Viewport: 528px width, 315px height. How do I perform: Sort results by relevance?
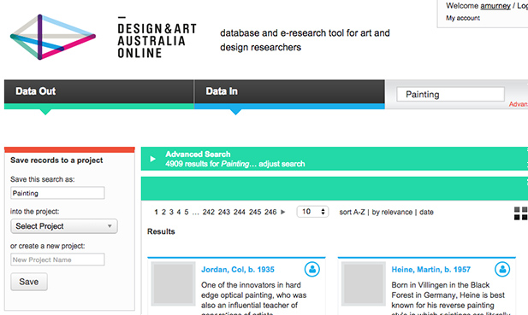392,213
